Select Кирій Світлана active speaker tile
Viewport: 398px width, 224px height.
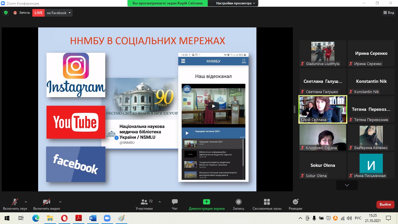click(323, 109)
